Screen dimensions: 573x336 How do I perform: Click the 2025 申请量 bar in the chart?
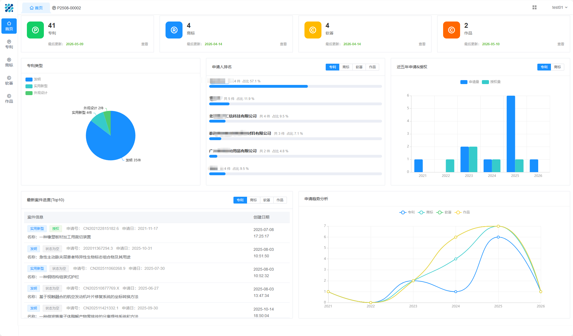[511, 134]
